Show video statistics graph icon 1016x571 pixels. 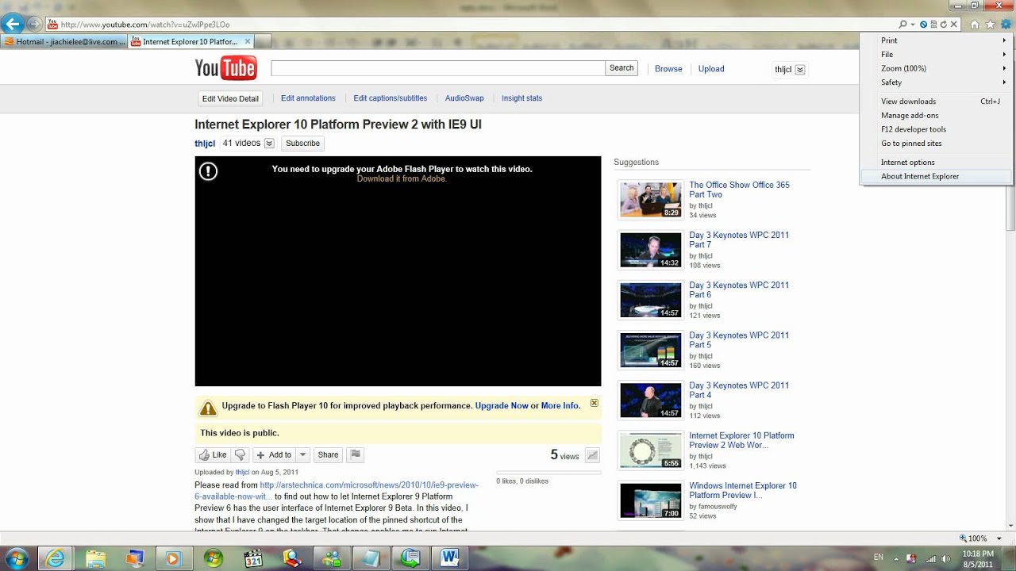pyautogui.click(x=592, y=455)
